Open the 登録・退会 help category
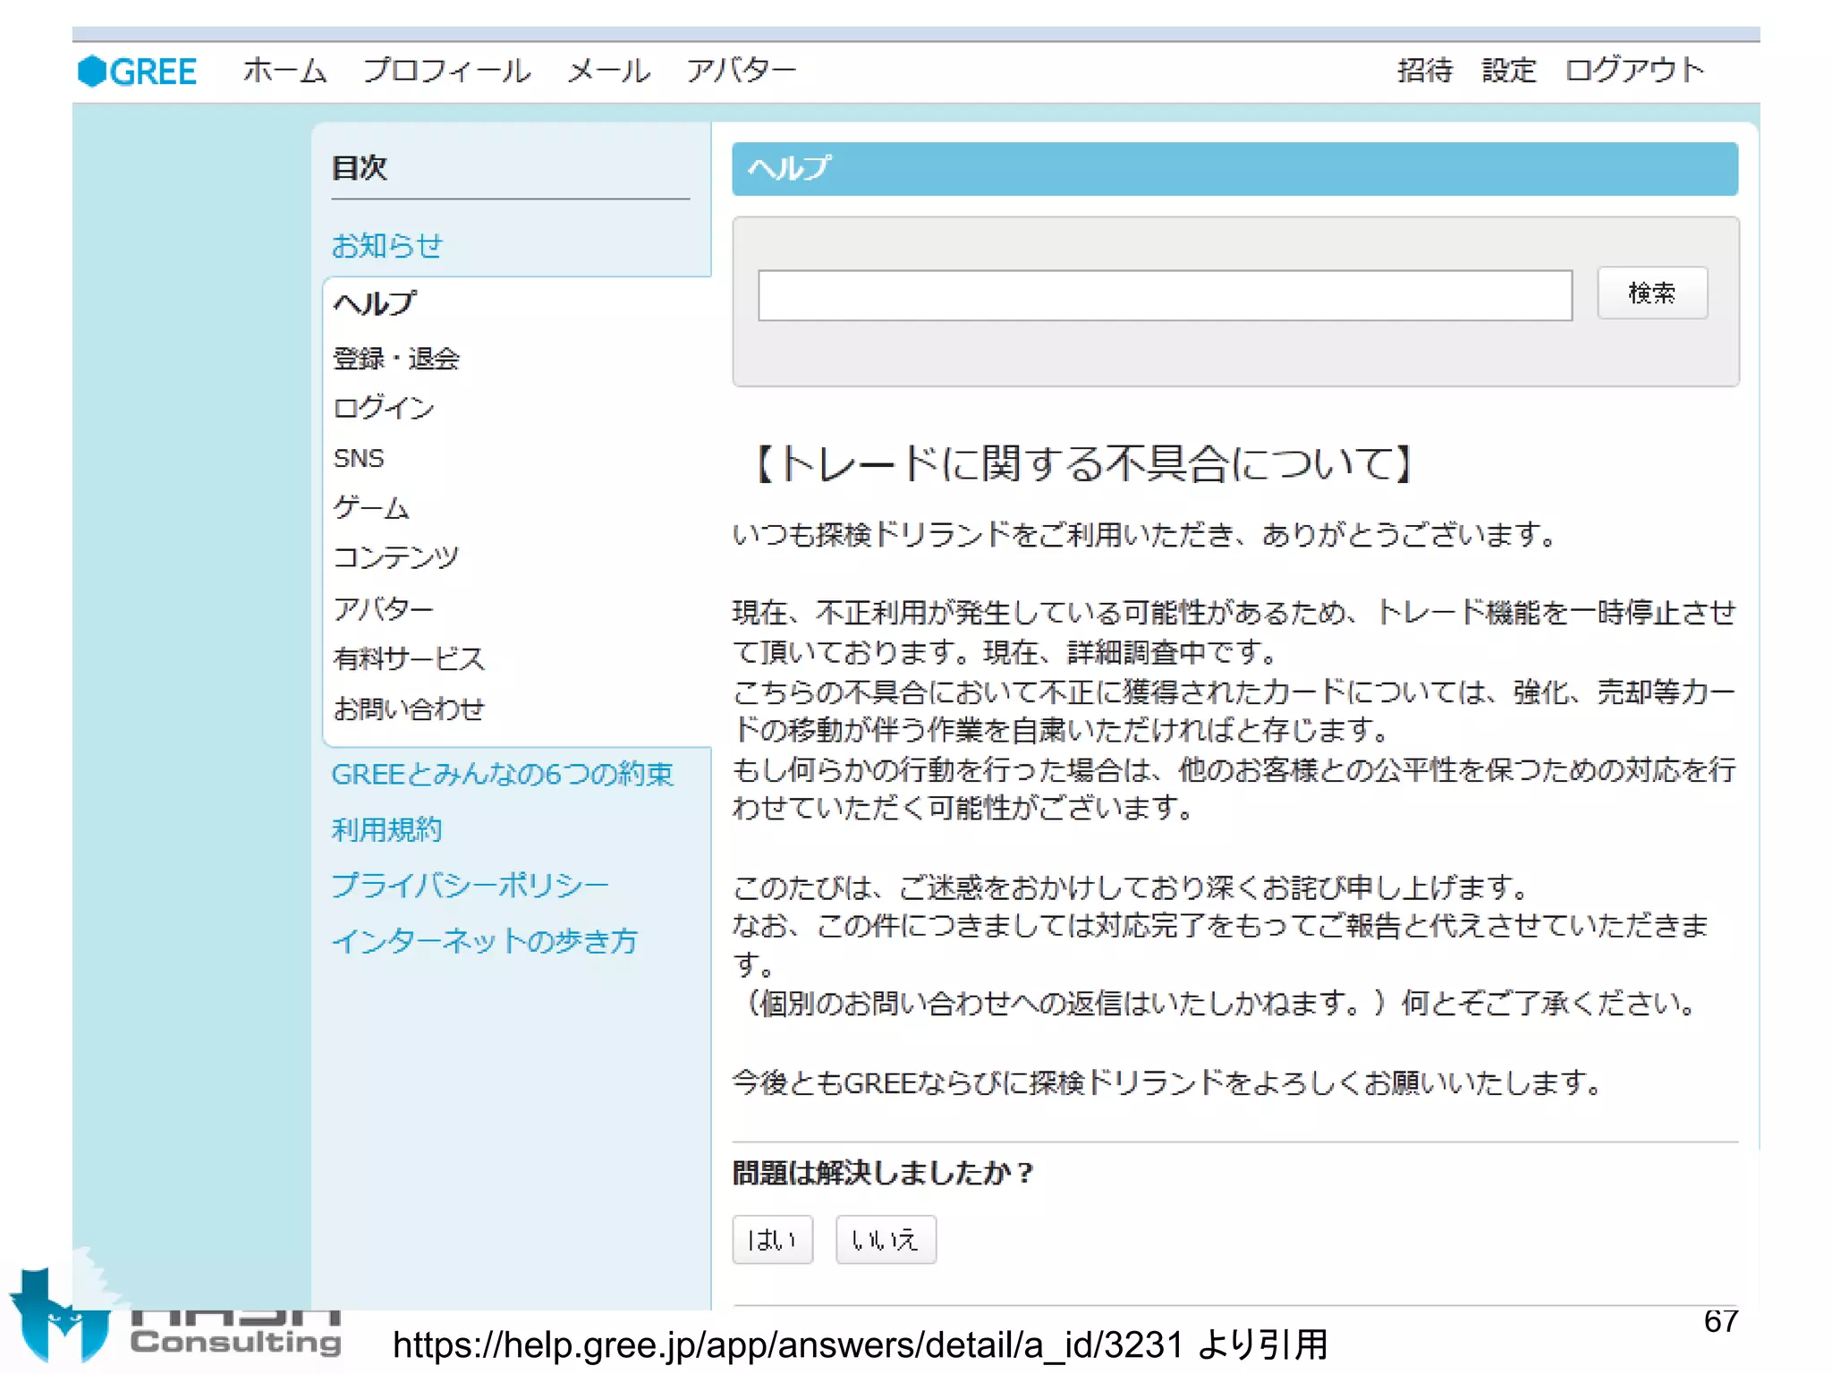 pyautogui.click(x=396, y=359)
